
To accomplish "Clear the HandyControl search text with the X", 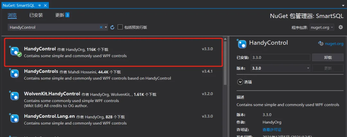I will [101, 27].
